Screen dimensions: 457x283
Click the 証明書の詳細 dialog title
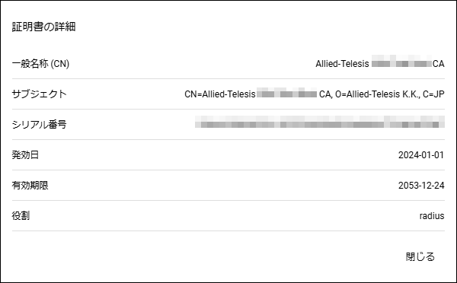[43, 27]
